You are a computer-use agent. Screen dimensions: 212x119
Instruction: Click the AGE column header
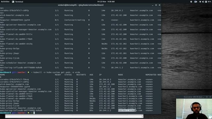[91, 75]
